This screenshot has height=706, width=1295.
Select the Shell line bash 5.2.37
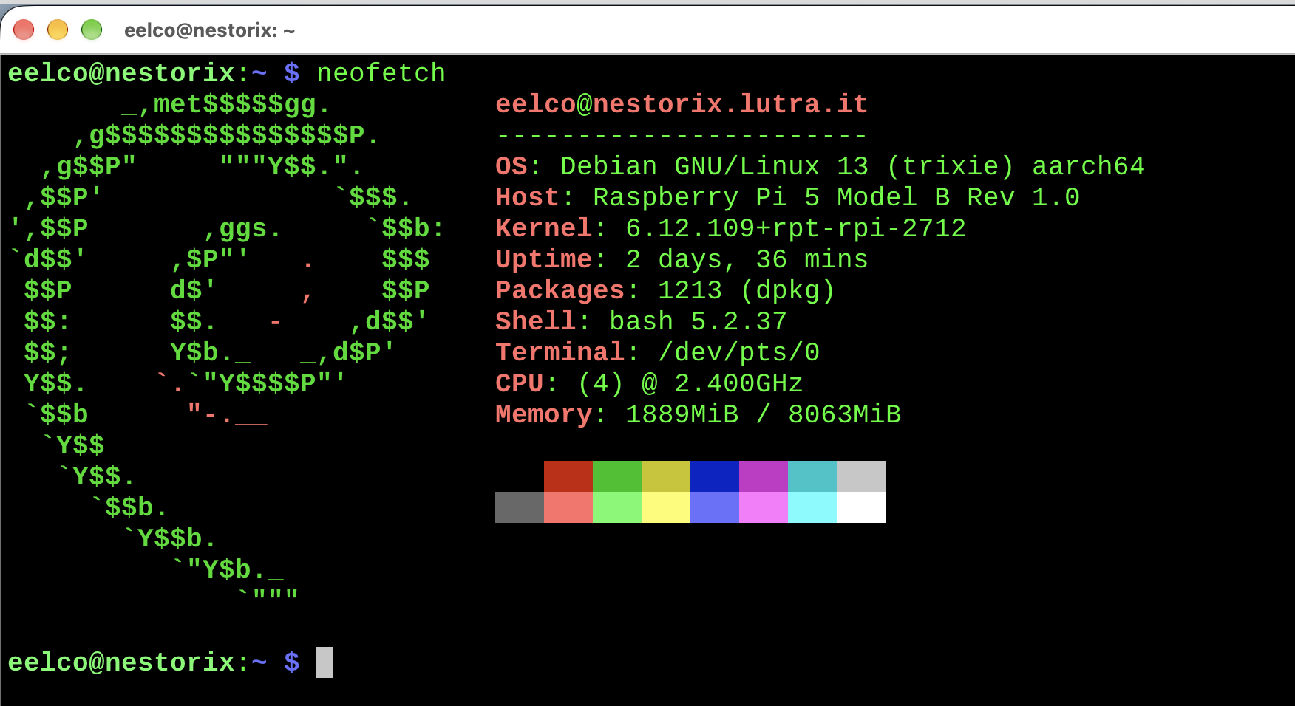pos(641,321)
